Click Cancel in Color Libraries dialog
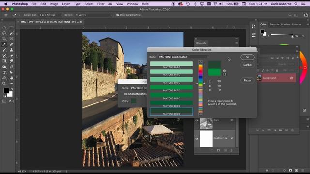The height and width of the screenshot is (174, 310). [248, 65]
